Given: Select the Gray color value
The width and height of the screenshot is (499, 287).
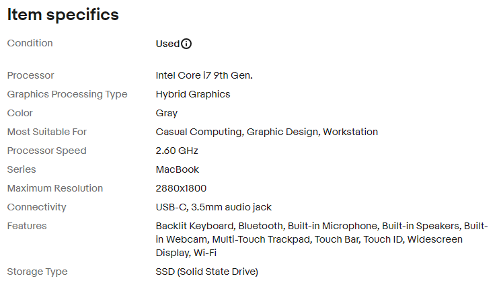Looking at the screenshot, I should 166,114.
